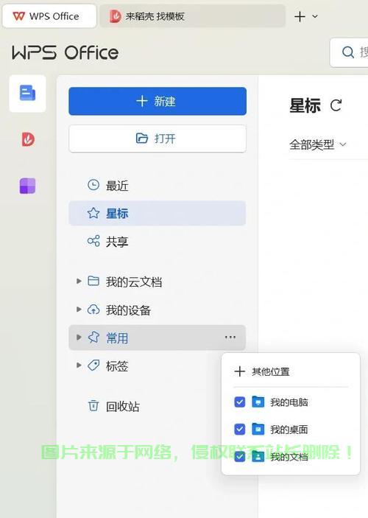
Task: Click the 我的电脑 folder icon
Action: tap(258, 402)
